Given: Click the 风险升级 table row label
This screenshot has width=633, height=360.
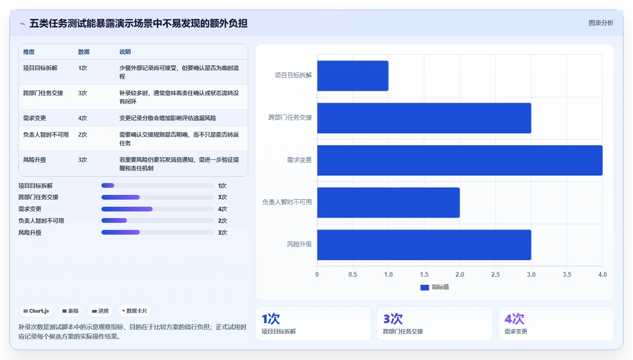Looking at the screenshot, I should coord(35,160).
